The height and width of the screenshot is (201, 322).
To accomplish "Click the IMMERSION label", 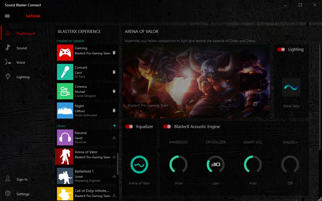I will (x=178, y=142).
